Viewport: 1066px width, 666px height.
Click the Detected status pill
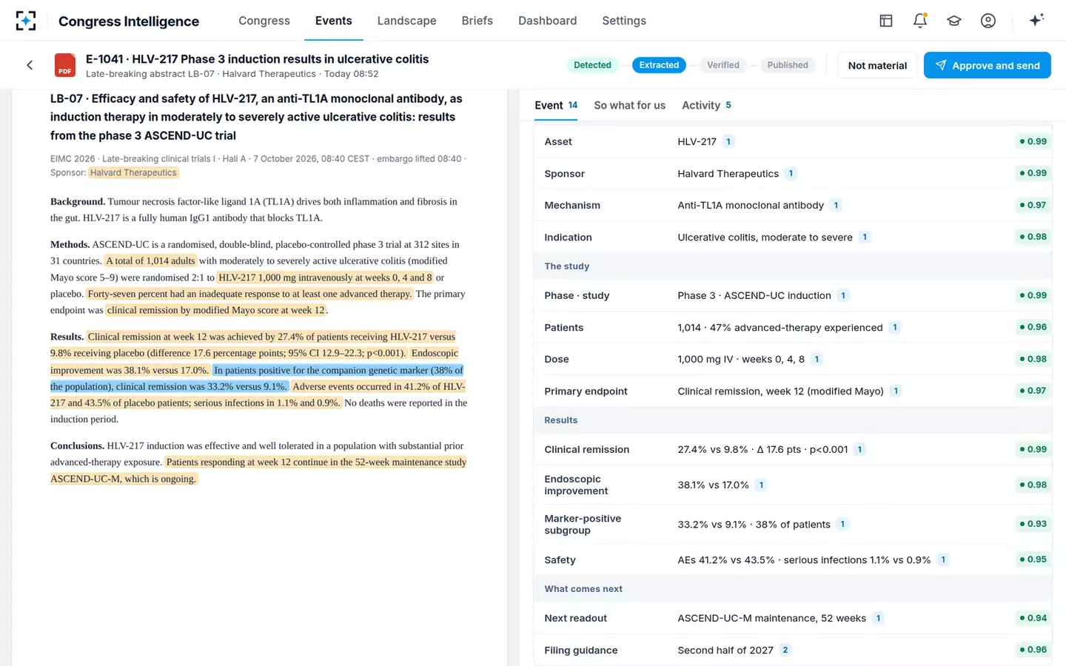pyautogui.click(x=592, y=65)
